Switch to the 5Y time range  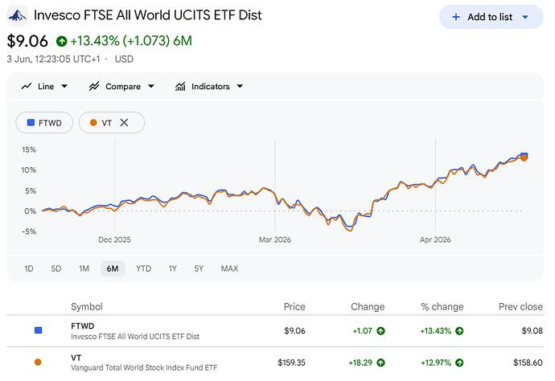(x=199, y=268)
